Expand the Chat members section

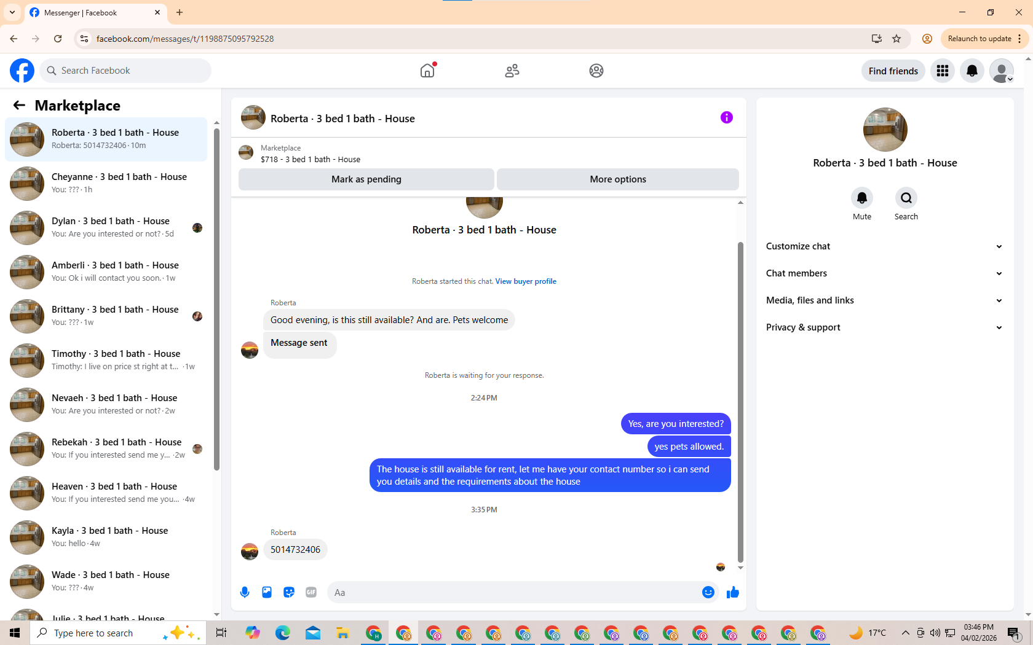[x=885, y=273]
